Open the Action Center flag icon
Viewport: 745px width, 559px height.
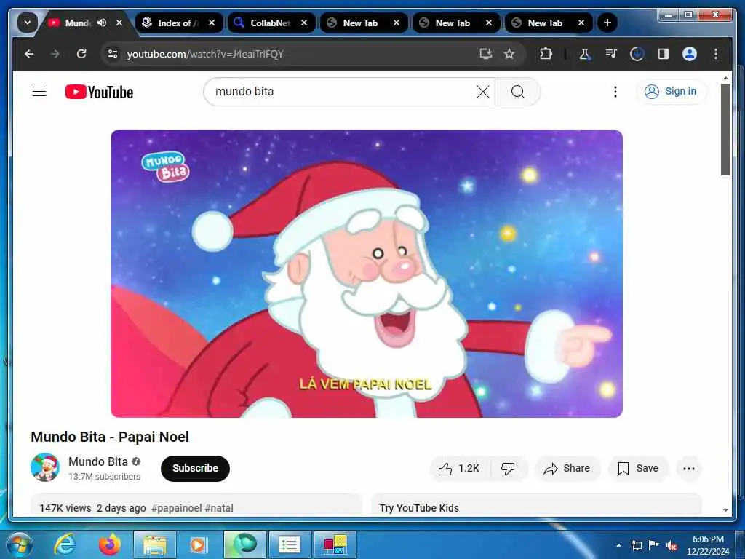[654, 545]
